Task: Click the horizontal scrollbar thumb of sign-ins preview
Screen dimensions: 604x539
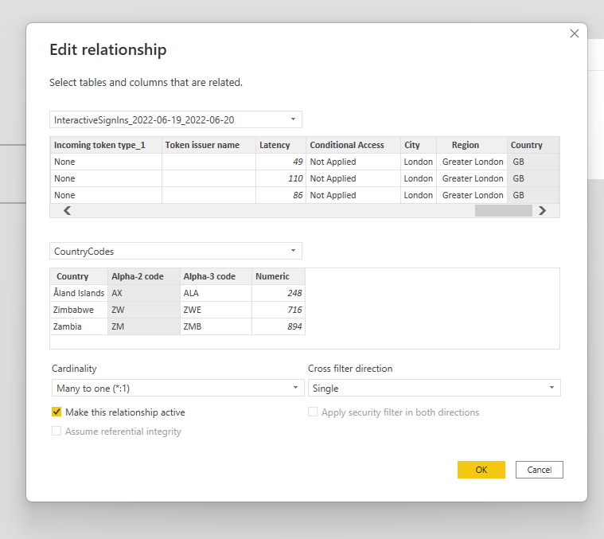Action: (x=504, y=211)
